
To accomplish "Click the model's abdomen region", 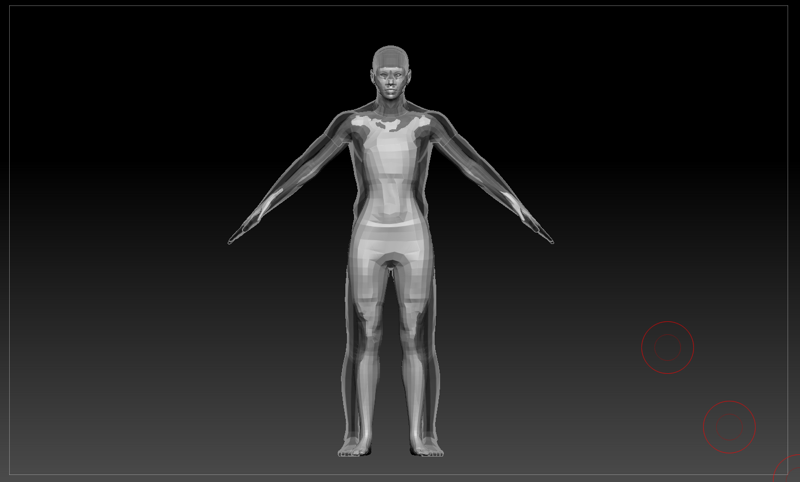I will pos(391,200).
